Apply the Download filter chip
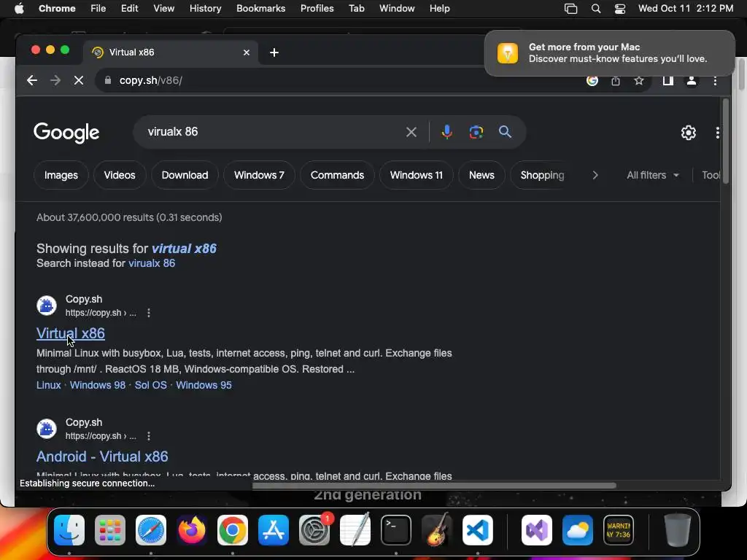Viewport: 747px width, 560px height. (x=185, y=175)
